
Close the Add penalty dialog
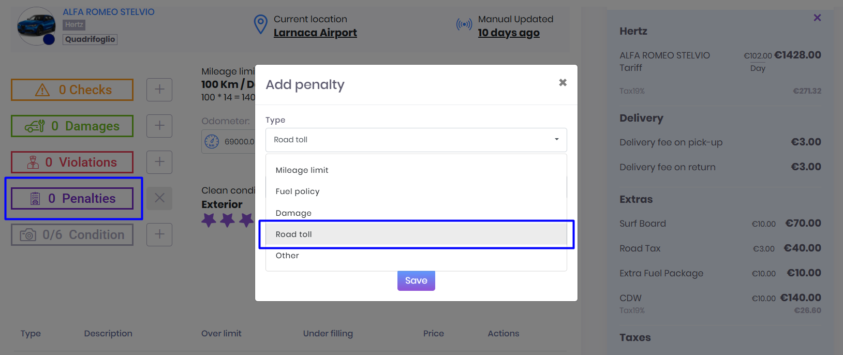pyautogui.click(x=563, y=83)
